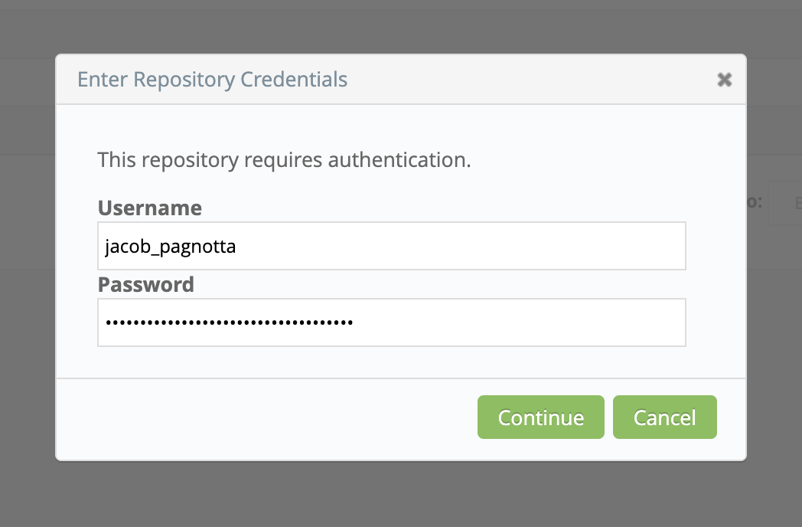Click the Continue button
Screen dimensions: 802x527
pyautogui.click(x=540, y=417)
